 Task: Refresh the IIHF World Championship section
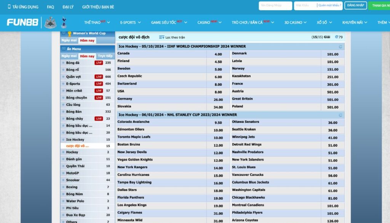point(340,46)
